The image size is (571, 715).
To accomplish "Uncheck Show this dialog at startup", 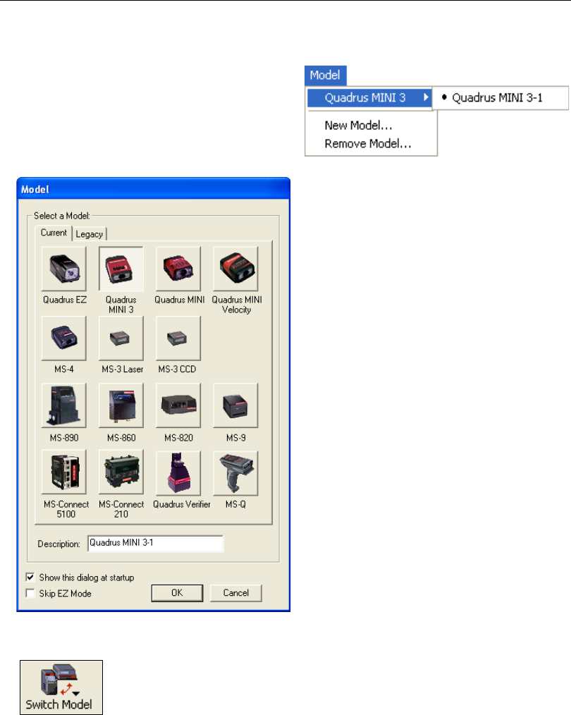I will [x=30, y=577].
